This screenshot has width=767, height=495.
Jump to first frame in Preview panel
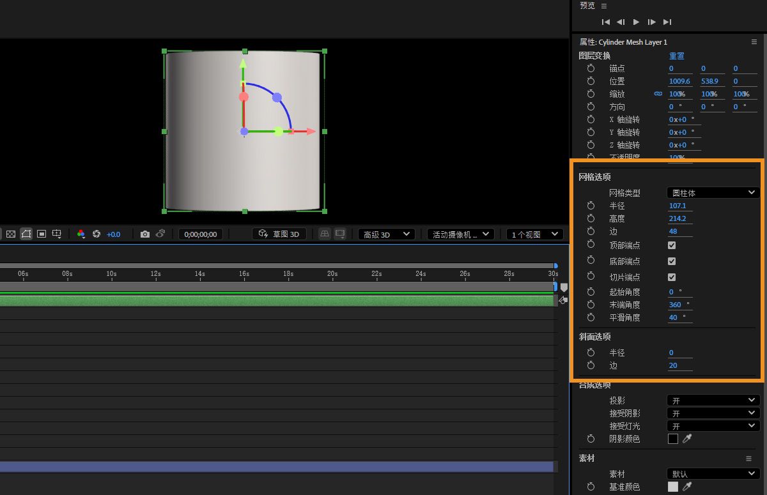[x=605, y=22]
